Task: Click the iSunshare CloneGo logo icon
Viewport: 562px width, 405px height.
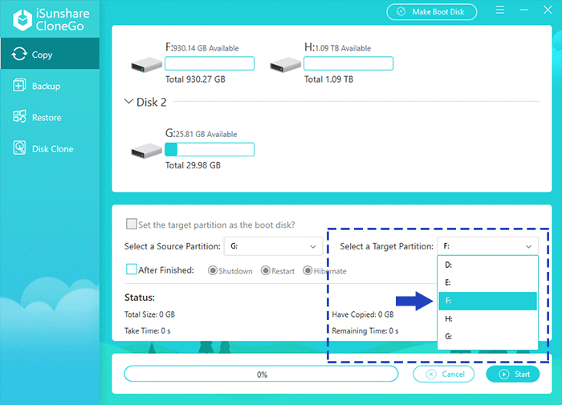Action: [x=22, y=20]
